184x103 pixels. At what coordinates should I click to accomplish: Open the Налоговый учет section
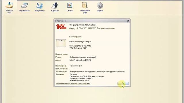point(85,8)
